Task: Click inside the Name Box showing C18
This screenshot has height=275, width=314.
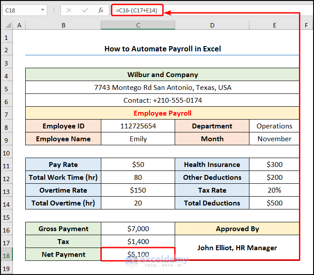Action: pyautogui.click(x=20, y=10)
